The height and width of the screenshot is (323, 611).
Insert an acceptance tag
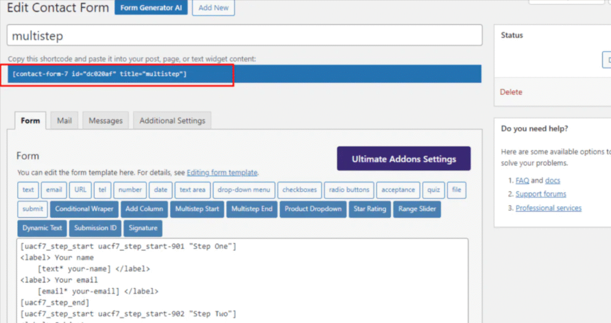pyautogui.click(x=398, y=190)
